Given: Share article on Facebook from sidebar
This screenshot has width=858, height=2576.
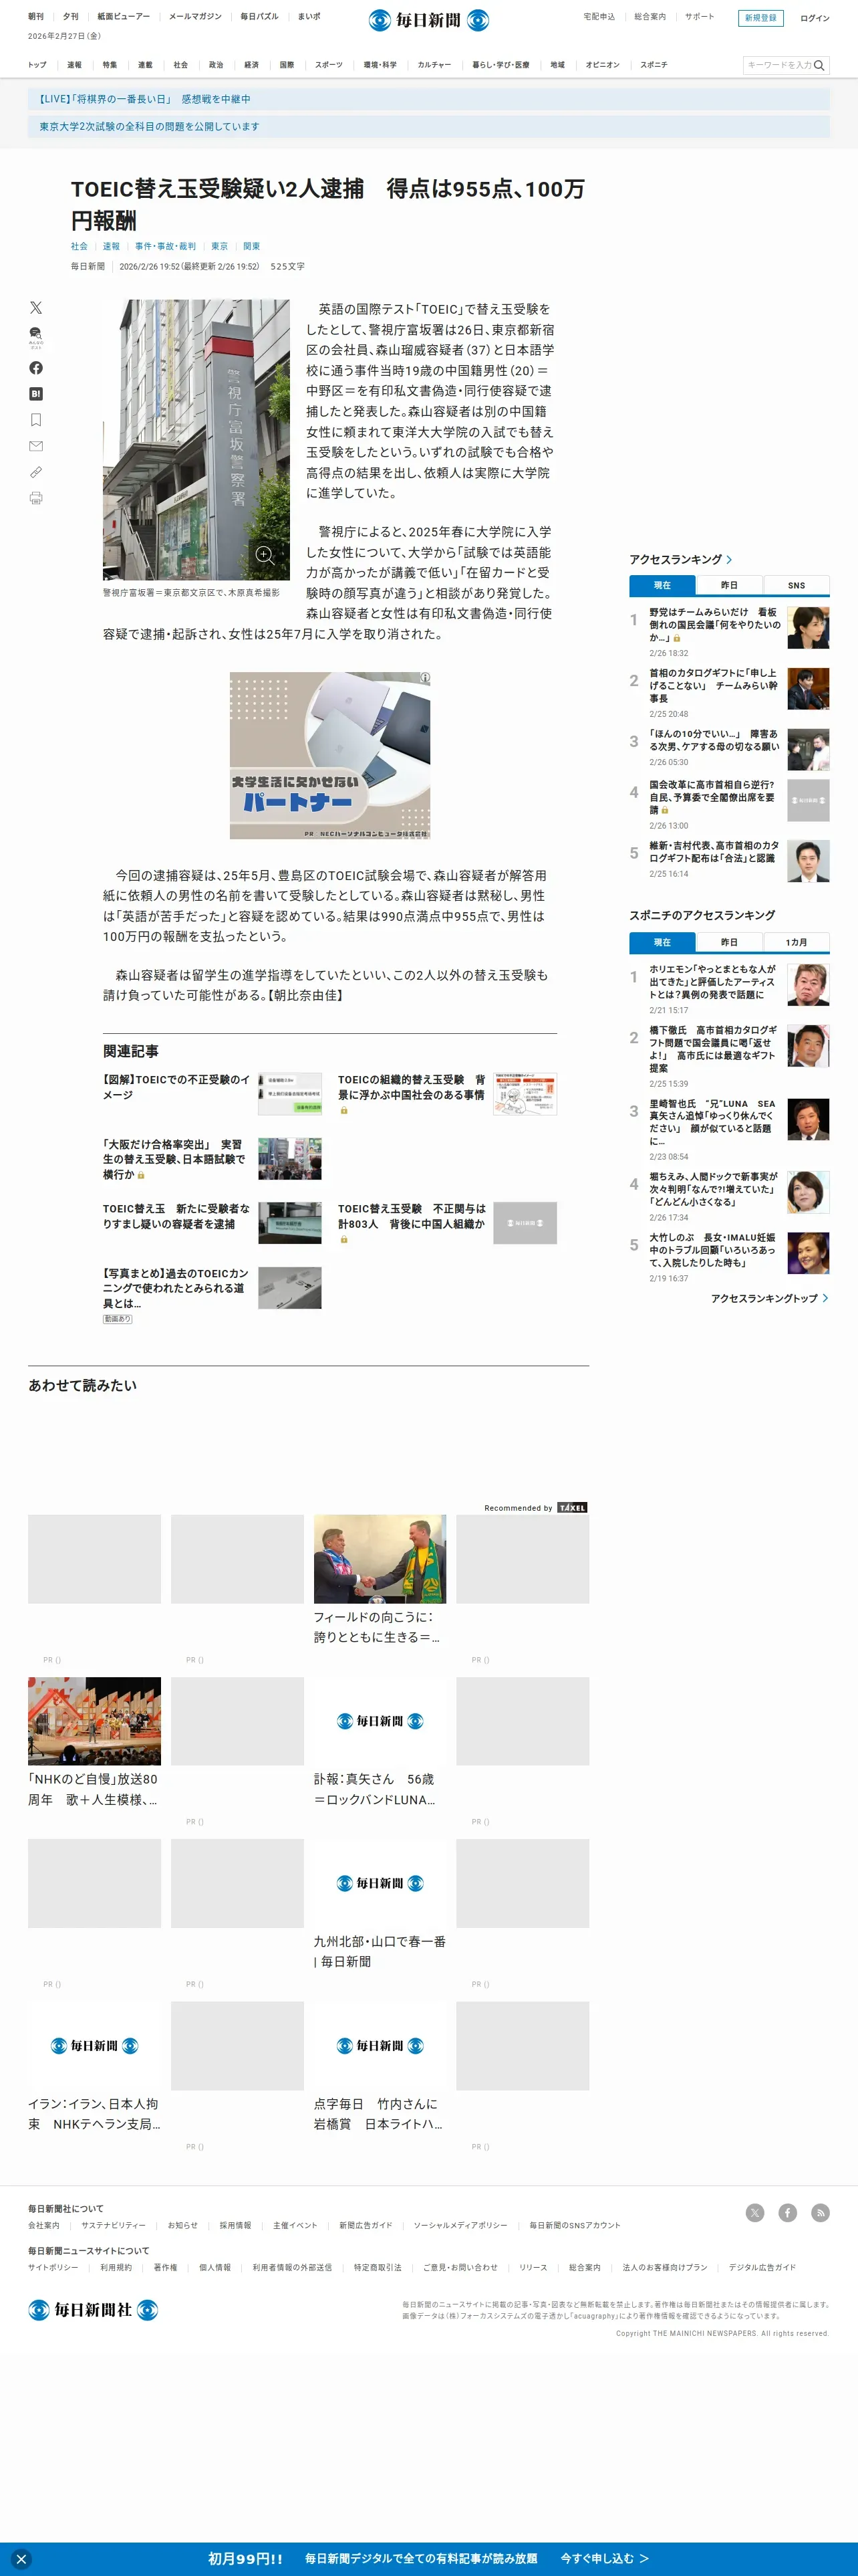Looking at the screenshot, I should [x=36, y=368].
